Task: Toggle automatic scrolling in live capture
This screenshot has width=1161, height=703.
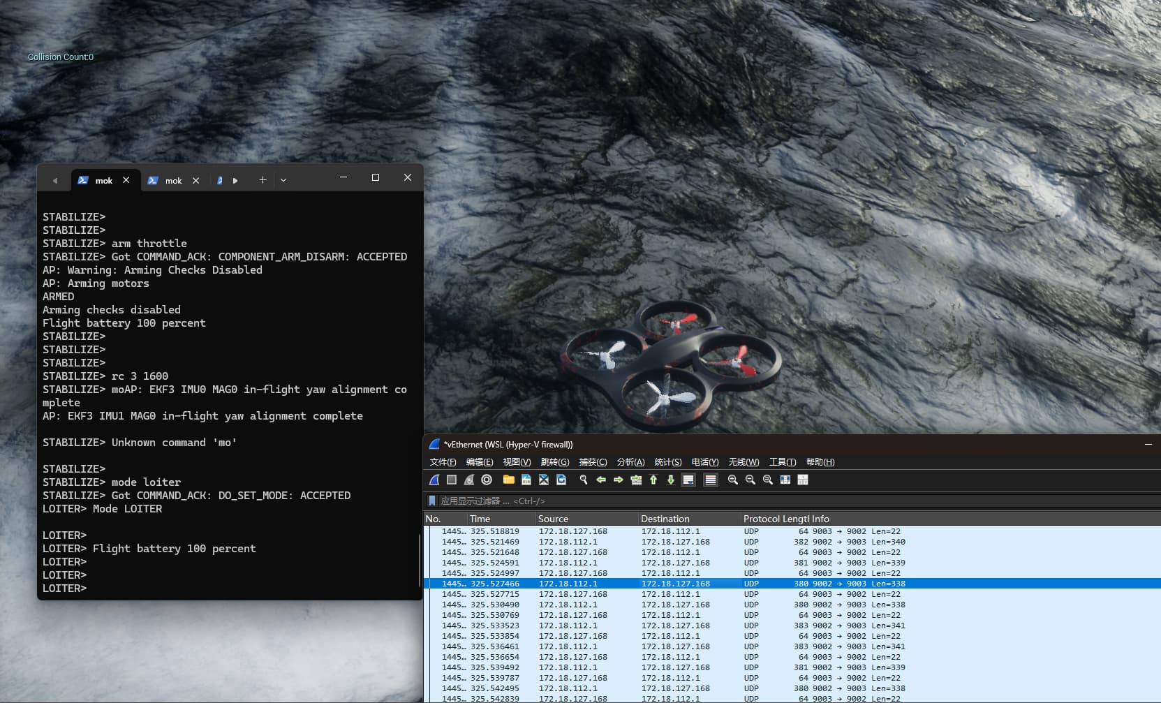Action: [x=688, y=480]
